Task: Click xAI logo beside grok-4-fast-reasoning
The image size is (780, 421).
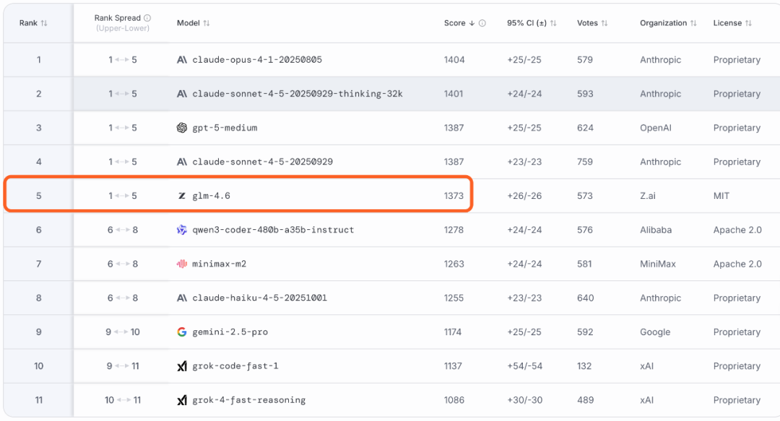Action: click(182, 400)
